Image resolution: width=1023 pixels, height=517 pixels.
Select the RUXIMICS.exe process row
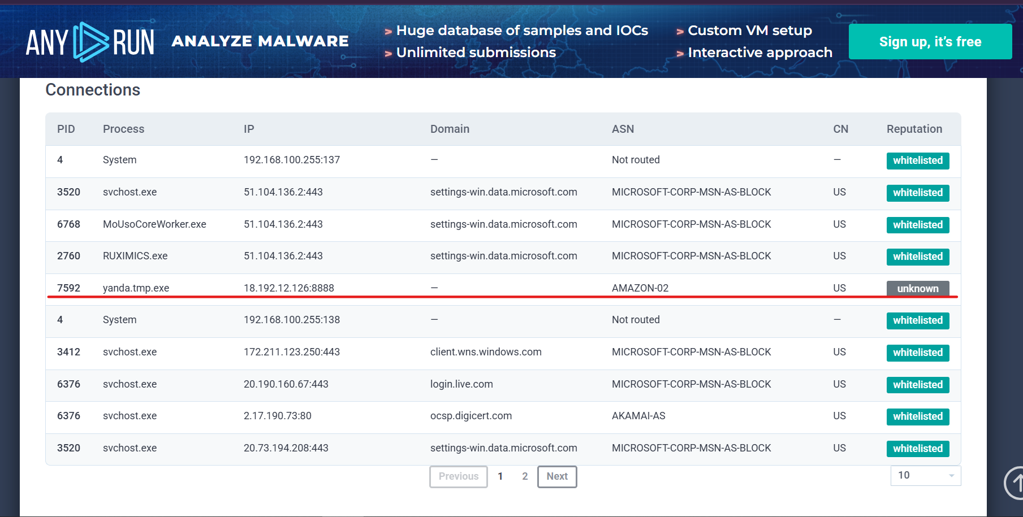coord(503,256)
